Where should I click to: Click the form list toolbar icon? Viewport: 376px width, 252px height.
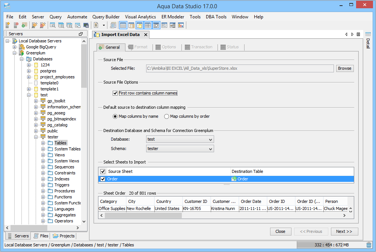[164, 25]
